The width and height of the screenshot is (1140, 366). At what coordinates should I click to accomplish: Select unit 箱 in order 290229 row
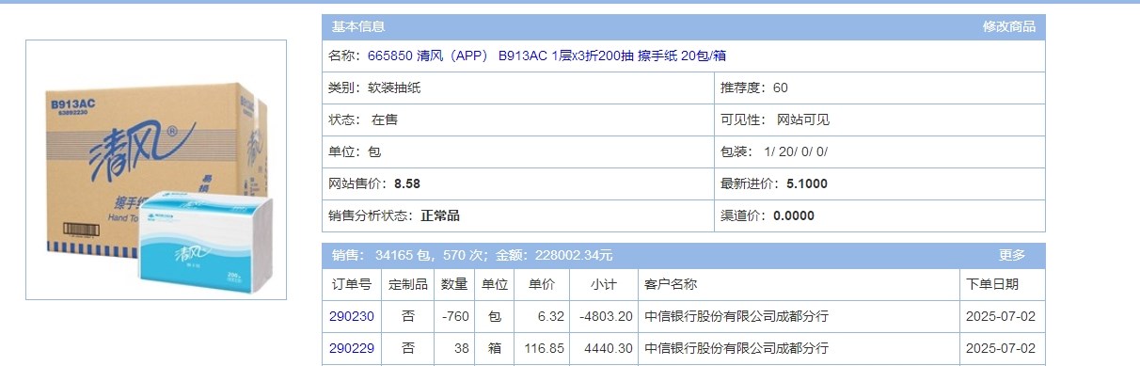pos(495,348)
